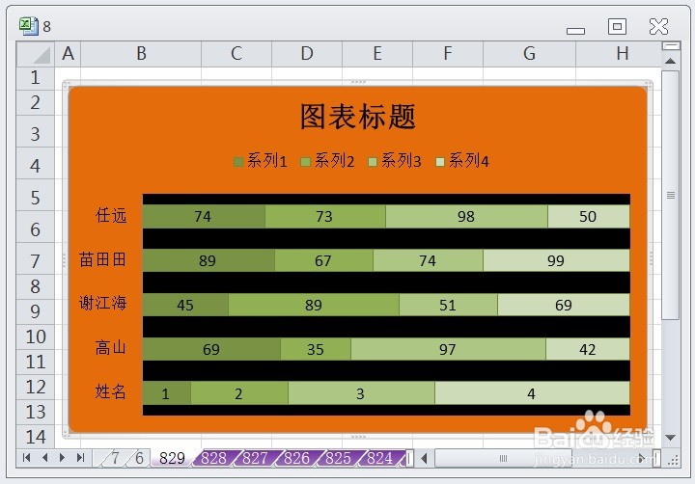Select column G header
This screenshot has height=484, width=695.
(529, 54)
